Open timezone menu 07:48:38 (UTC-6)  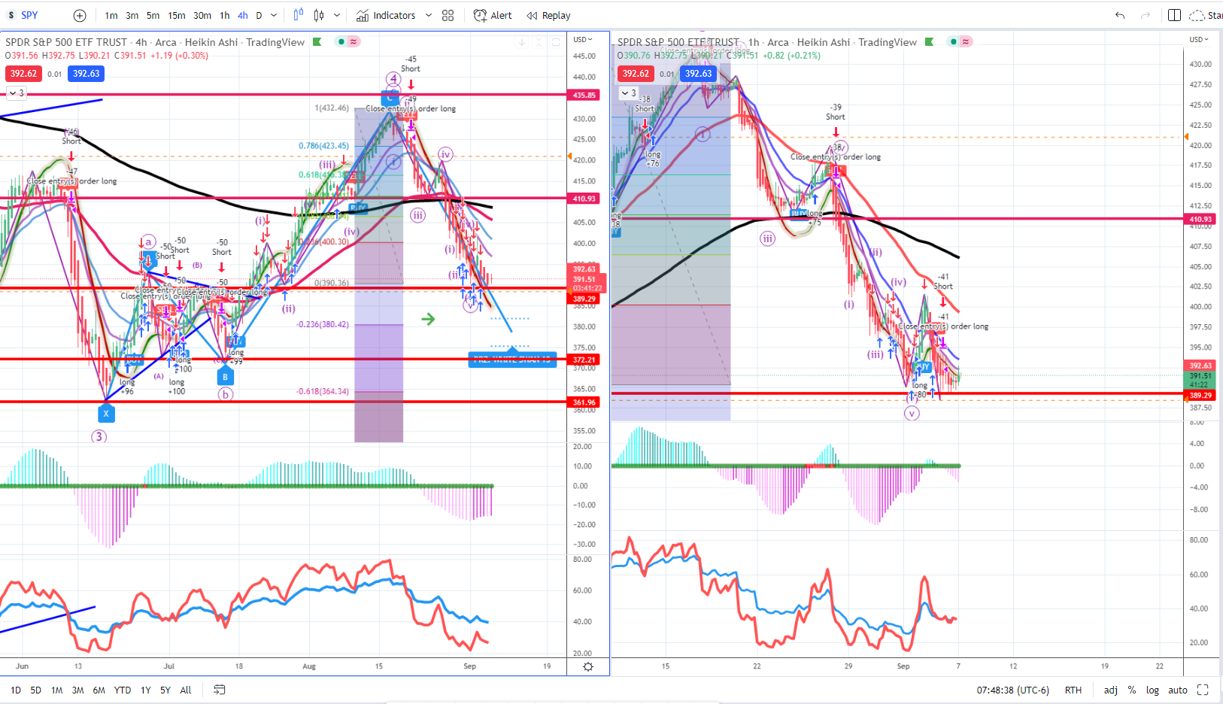1012,690
